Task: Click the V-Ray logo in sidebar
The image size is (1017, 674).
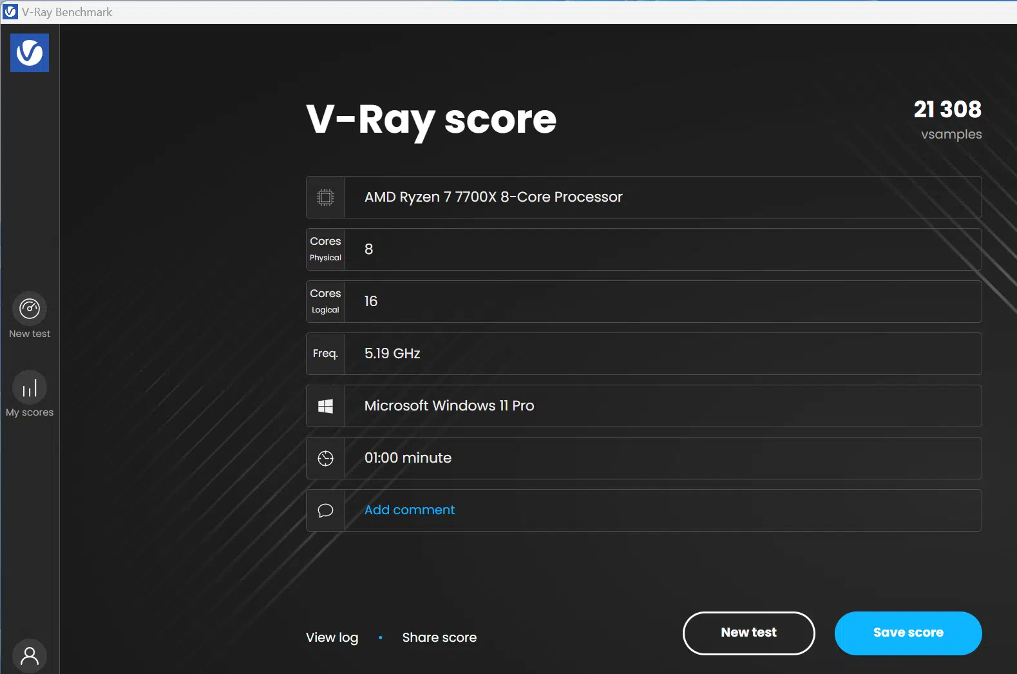Action: pos(30,53)
